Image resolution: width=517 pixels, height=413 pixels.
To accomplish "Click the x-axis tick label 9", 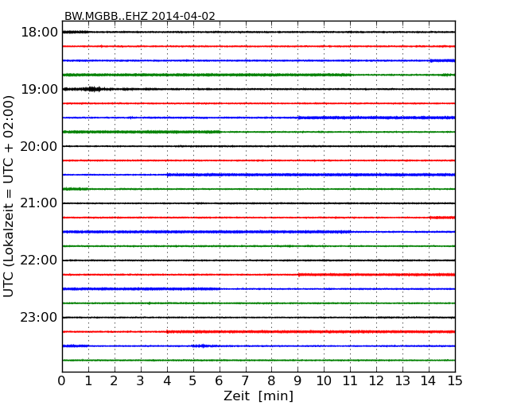I will [x=297, y=380].
